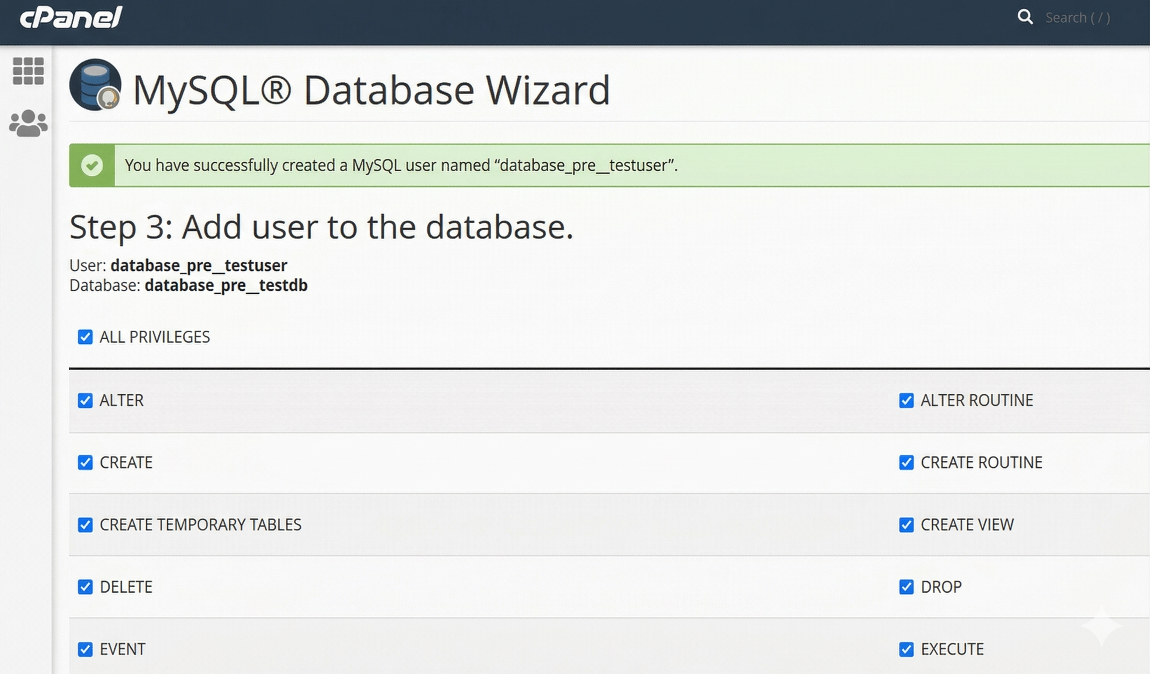Click the DROP label
The width and height of the screenshot is (1150, 674).
[941, 587]
